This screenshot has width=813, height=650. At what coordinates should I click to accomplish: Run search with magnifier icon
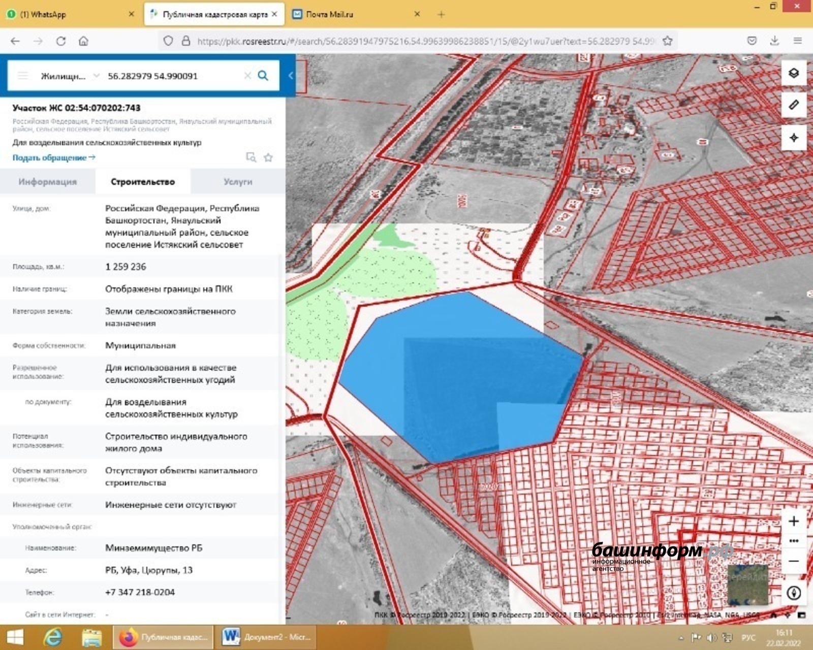[263, 76]
